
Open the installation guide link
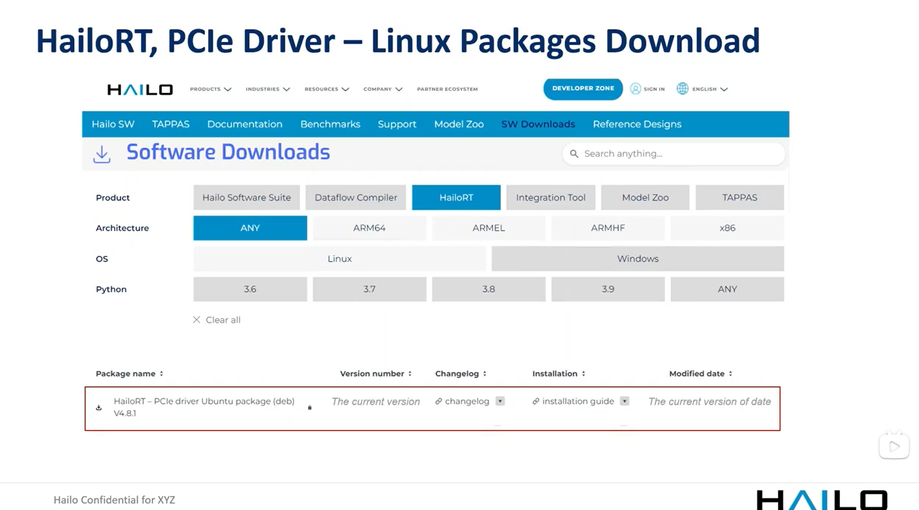pos(578,401)
